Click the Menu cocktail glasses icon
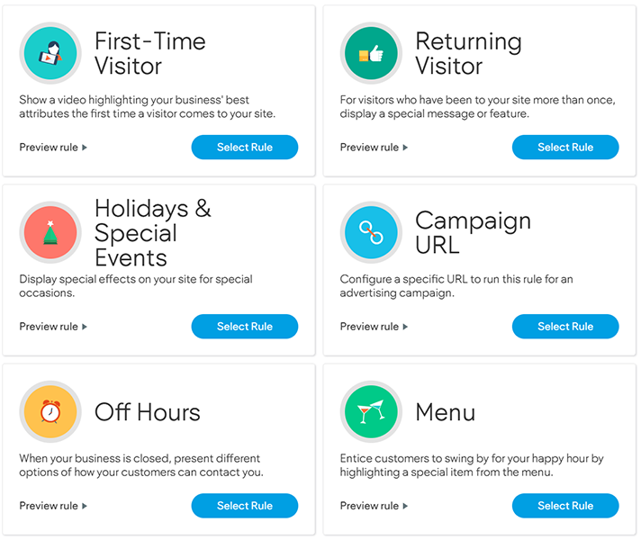Viewport: 641px width, 540px height. pos(371,412)
